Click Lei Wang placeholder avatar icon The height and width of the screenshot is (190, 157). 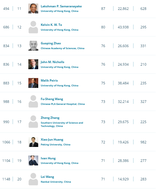click(x=33, y=179)
